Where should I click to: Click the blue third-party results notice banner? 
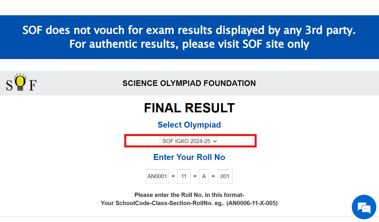(189, 37)
